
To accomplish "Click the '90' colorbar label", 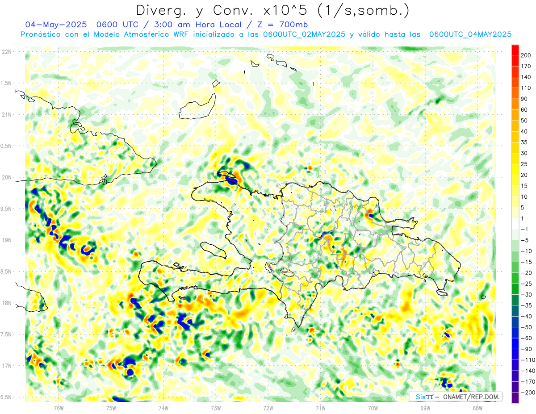I will (525, 99).
